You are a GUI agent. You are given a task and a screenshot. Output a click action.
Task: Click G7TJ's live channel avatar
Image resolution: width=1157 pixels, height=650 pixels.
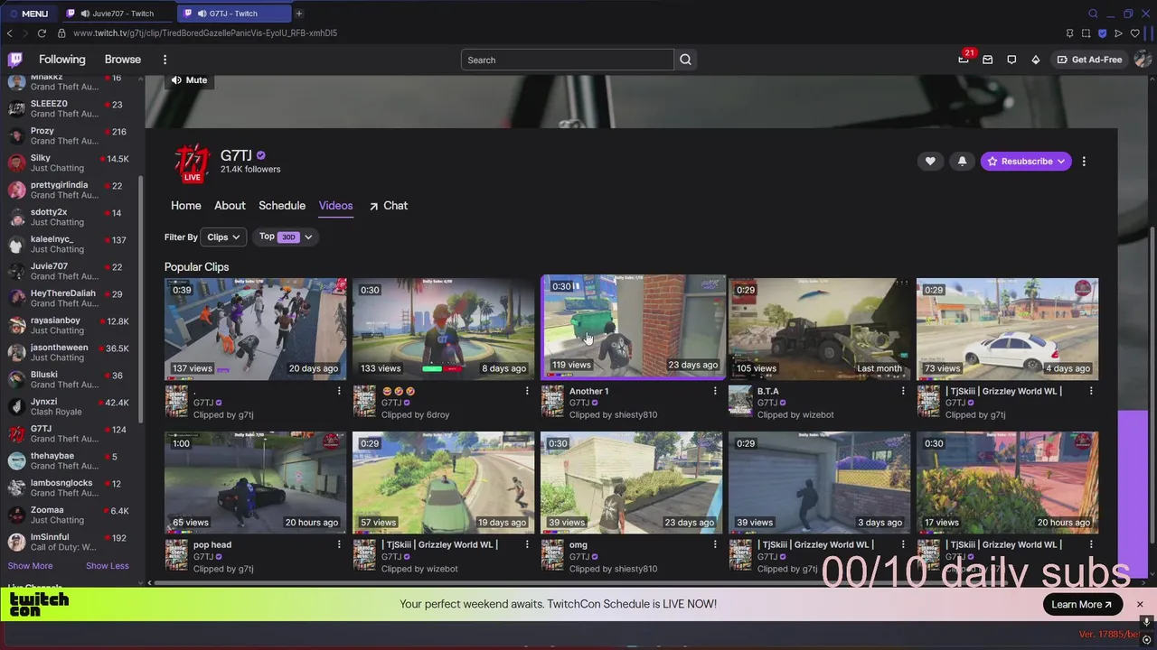pyautogui.click(x=192, y=163)
